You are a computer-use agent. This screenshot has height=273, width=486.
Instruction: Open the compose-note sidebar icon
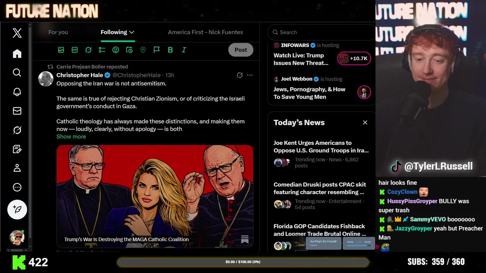17,149
